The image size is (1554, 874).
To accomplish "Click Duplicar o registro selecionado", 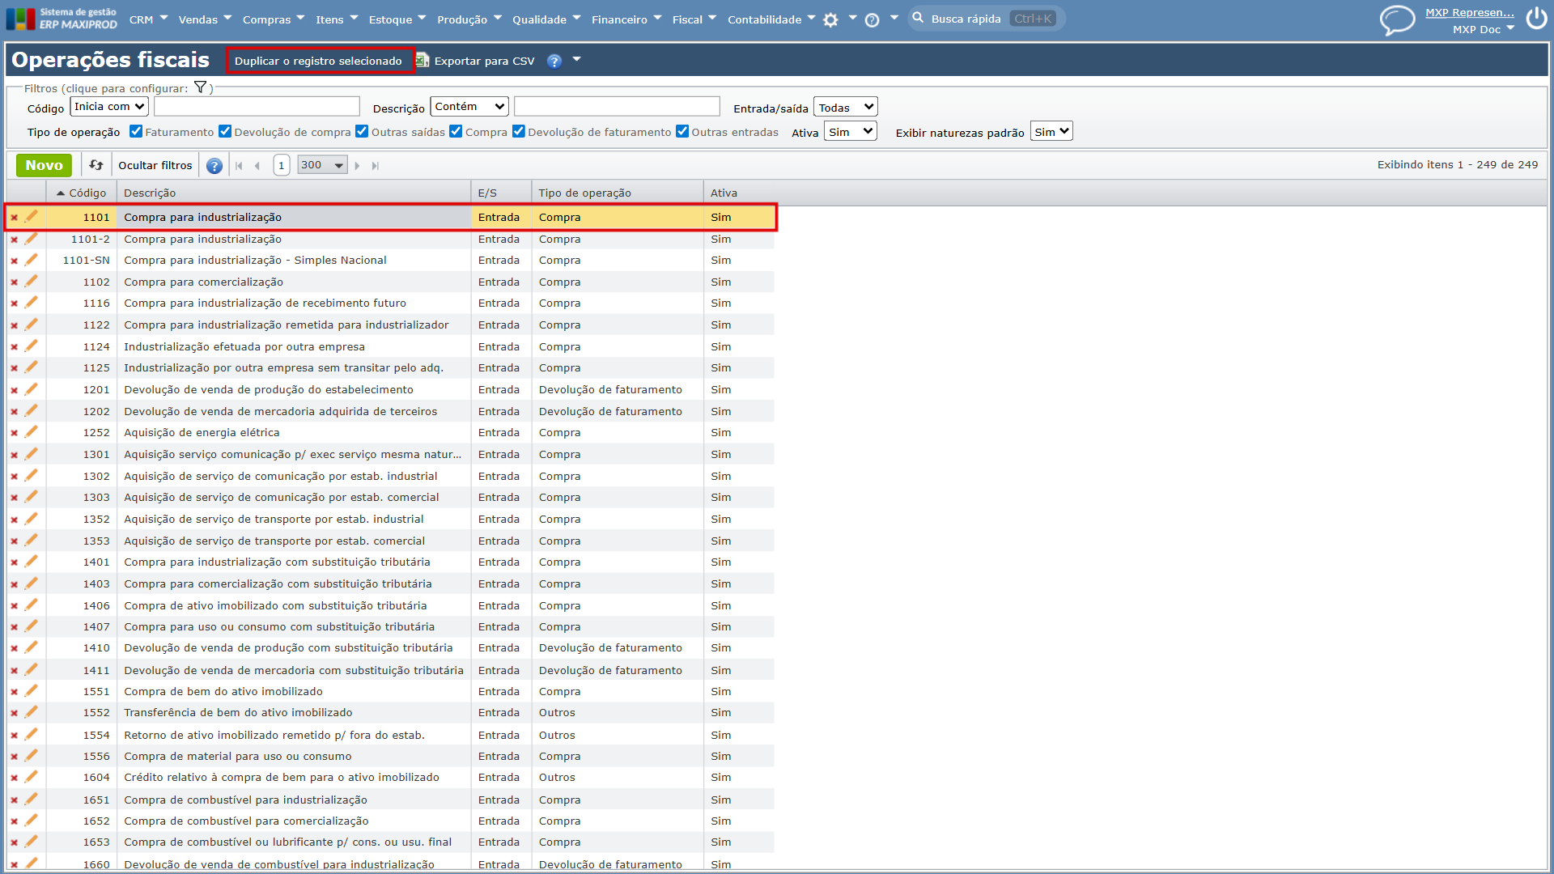I will 318,62.
